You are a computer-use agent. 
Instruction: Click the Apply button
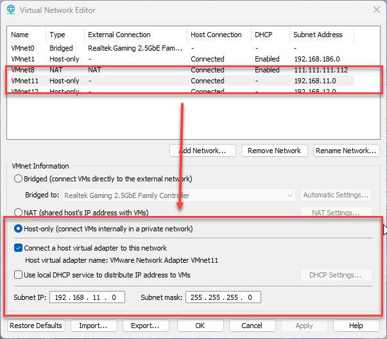[304, 326]
